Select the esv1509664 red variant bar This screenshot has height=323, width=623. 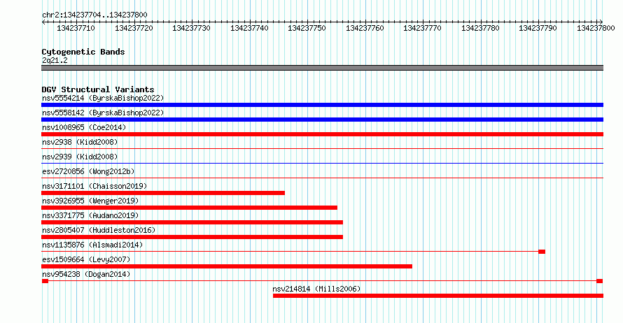(227, 266)
